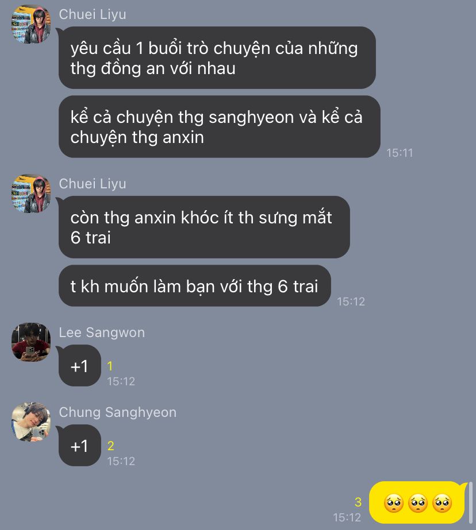
Task: Click the chat scrollbar at right edge
Action: pos(470,502)
